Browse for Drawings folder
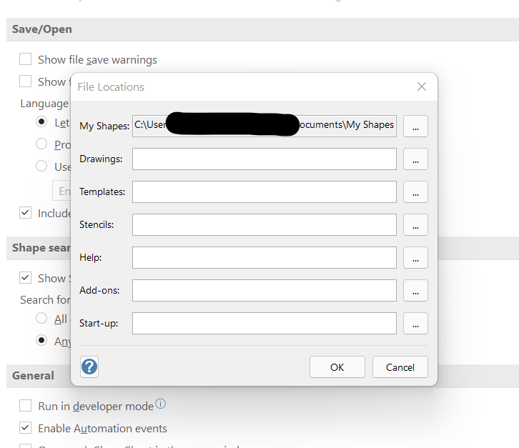This screenshot has height=448, width=519. coord(415,159)
